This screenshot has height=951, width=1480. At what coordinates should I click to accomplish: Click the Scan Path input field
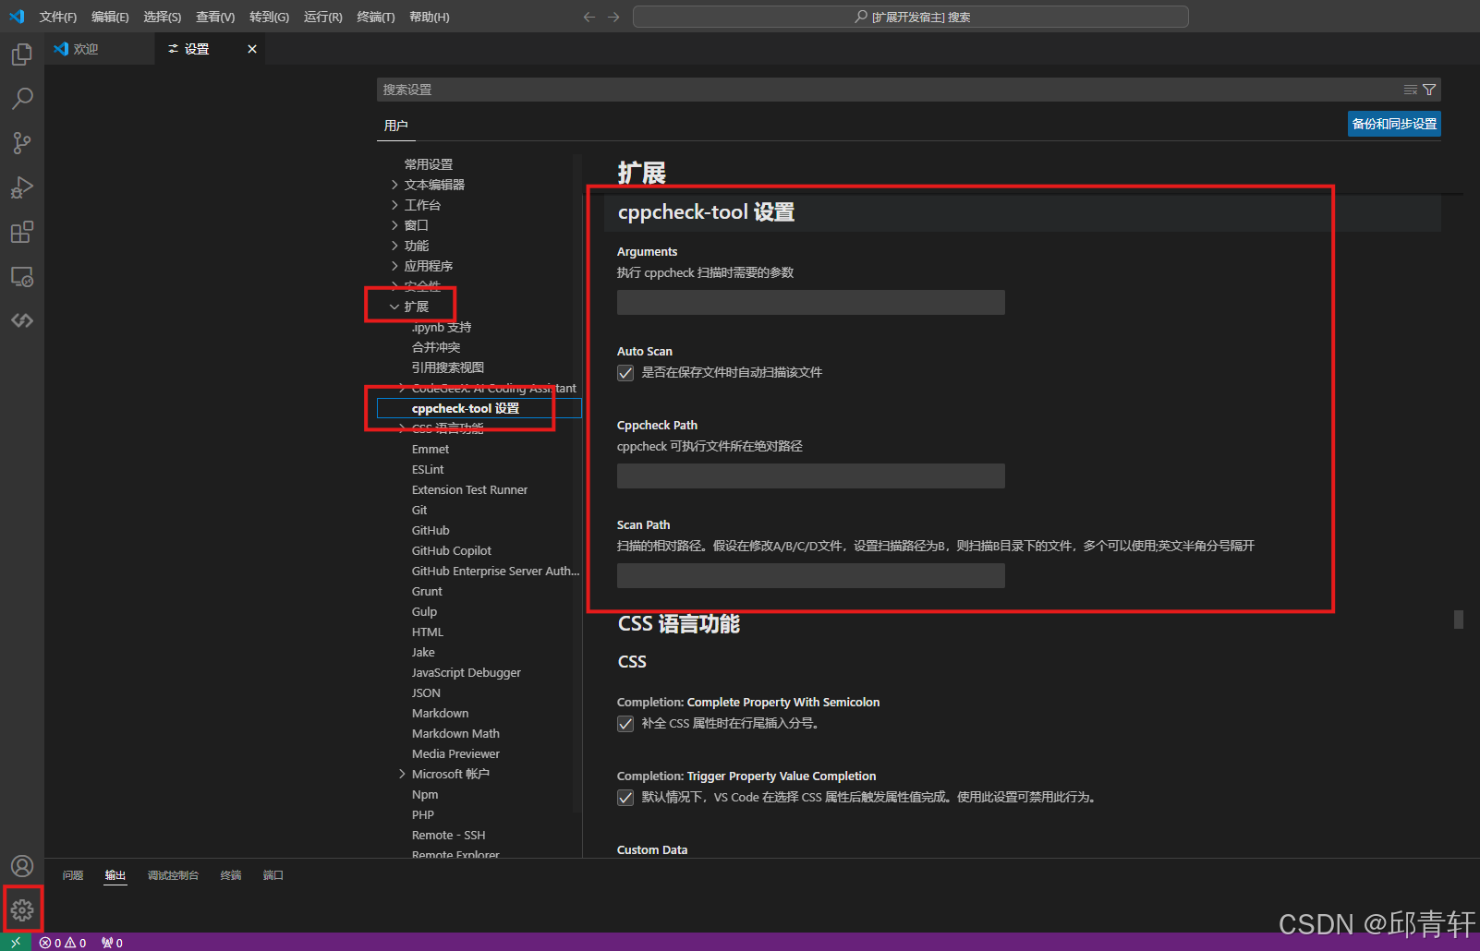coord(811,576)
